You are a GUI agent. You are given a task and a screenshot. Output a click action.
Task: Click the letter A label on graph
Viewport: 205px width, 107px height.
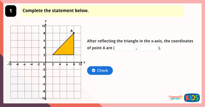[x=71, y=31]
